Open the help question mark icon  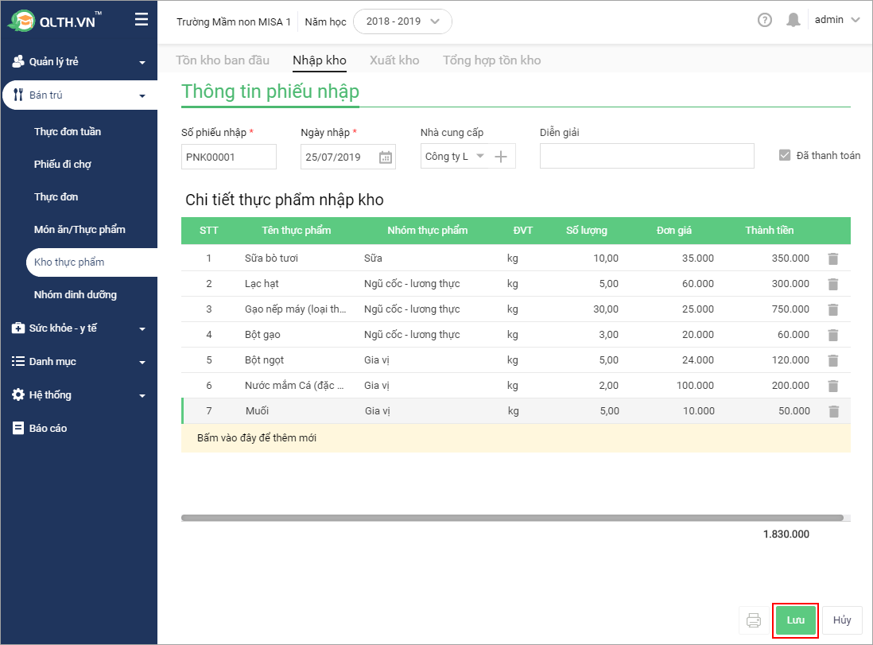(765, 21)
